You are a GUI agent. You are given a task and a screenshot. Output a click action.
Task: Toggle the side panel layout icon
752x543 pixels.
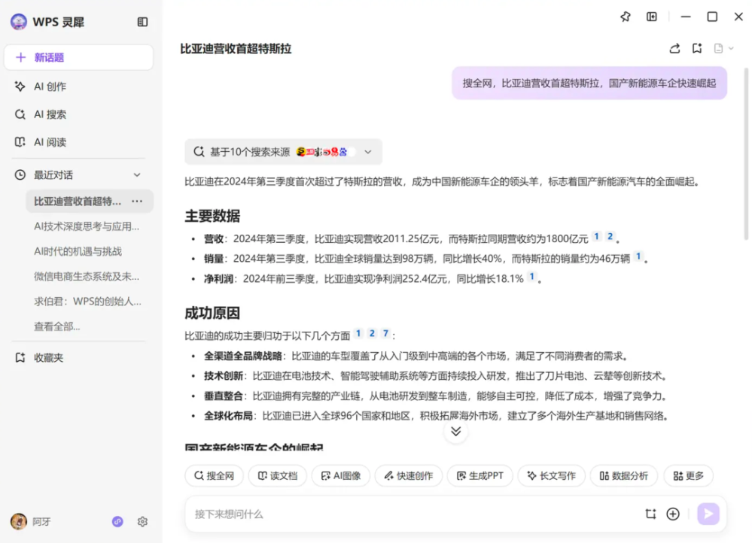coord(652,17)
